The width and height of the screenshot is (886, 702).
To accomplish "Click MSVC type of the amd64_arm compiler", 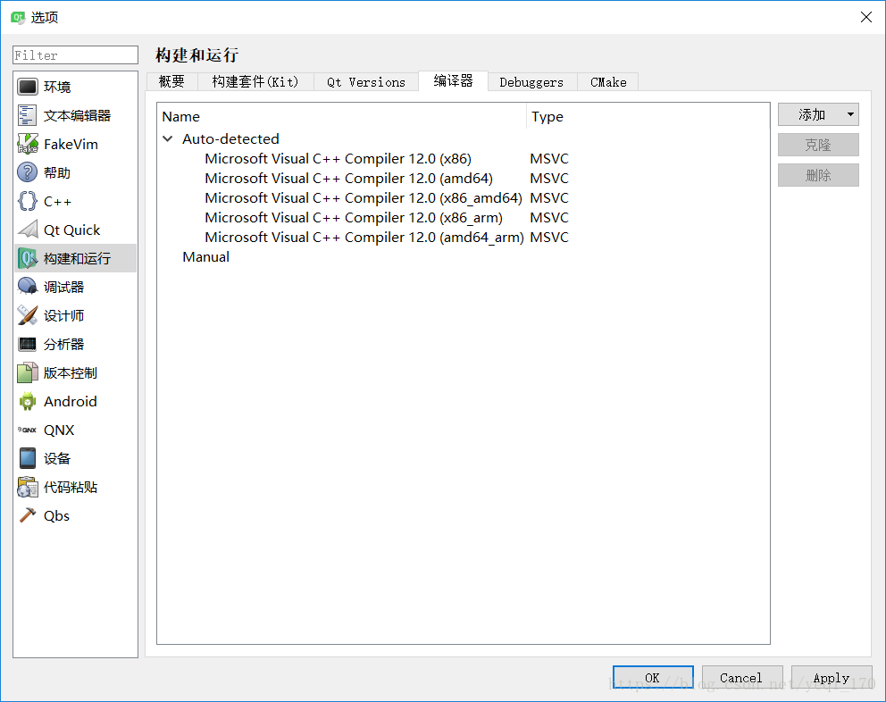I will (x=549, y=237).
